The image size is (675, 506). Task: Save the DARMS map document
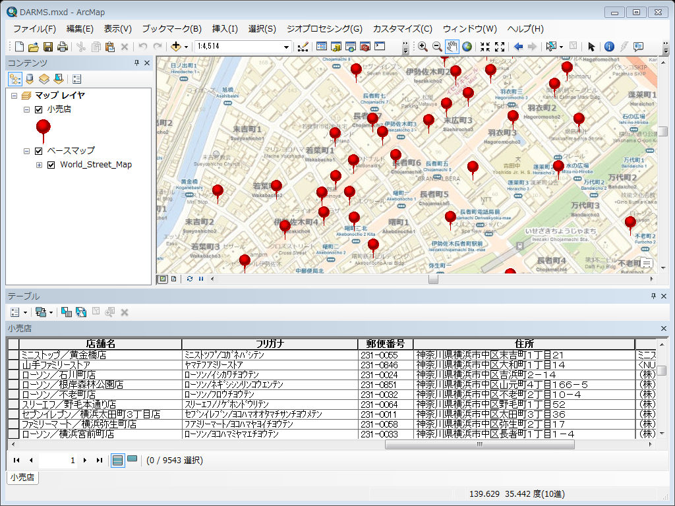coord(47,47)
